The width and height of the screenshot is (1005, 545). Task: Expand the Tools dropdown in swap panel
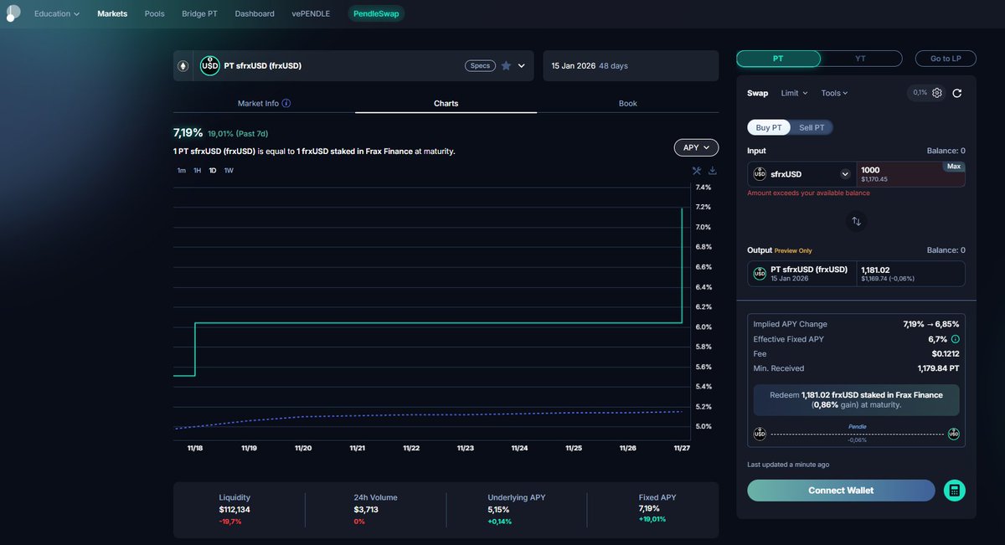click(x=834, y=93)
